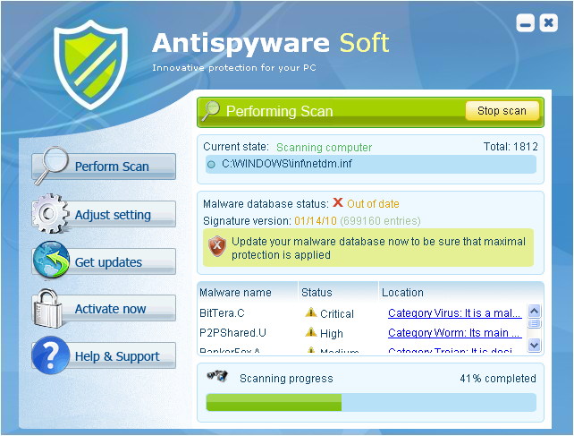Image resolution: width=574 pixels, height=436 pixels.
Task: Stop the running scan
Action: point(502,111)
